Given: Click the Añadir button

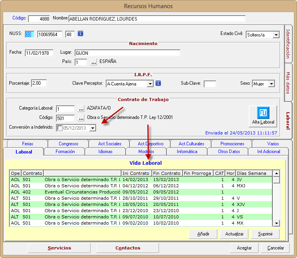Looking at the screenshot, I should click(203, 234).
